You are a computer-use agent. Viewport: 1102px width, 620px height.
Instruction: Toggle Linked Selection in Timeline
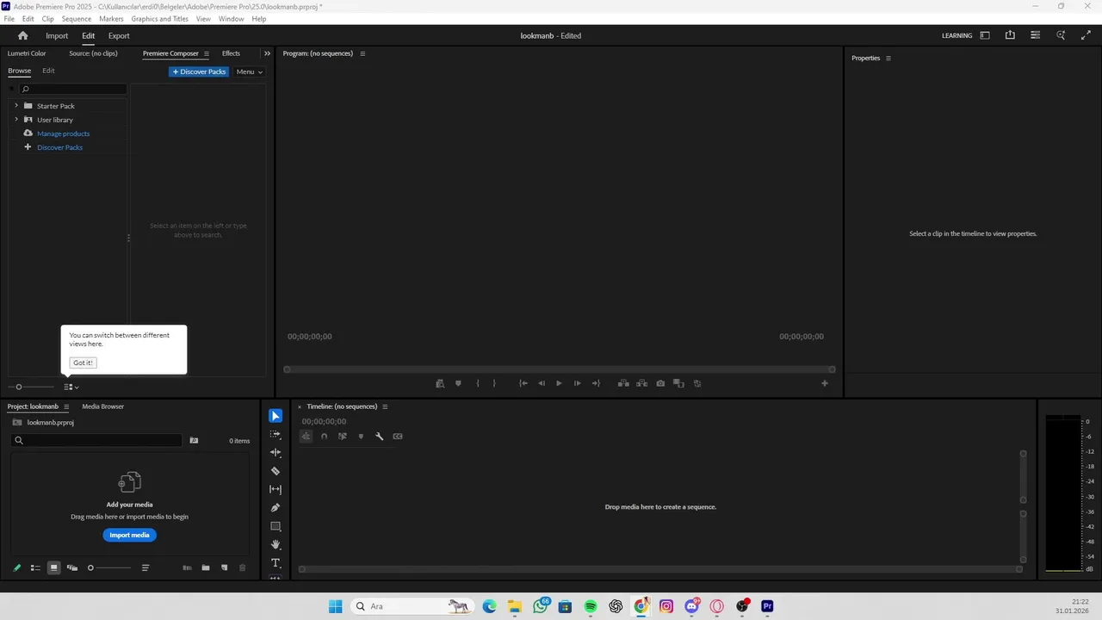point(343,437)
